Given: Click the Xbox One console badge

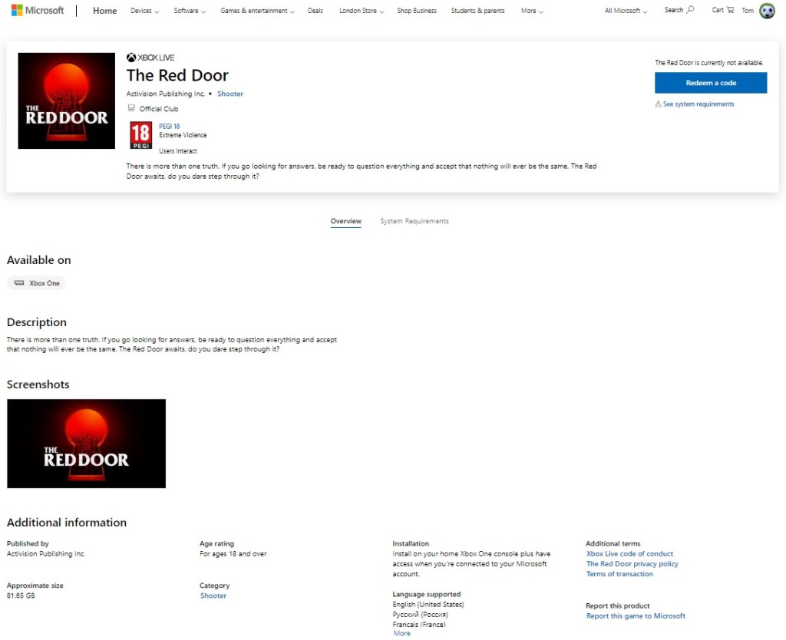Looking at the screenshot, I should pos(37,283).
